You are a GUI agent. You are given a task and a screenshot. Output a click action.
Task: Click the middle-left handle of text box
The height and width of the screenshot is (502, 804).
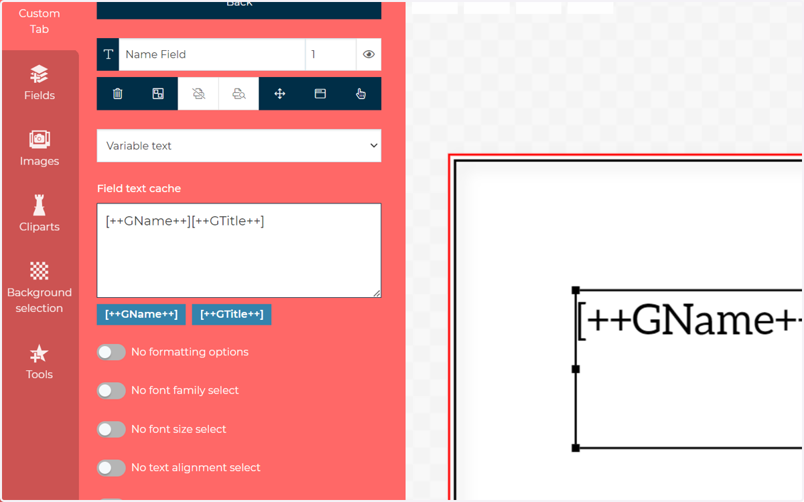576,369
